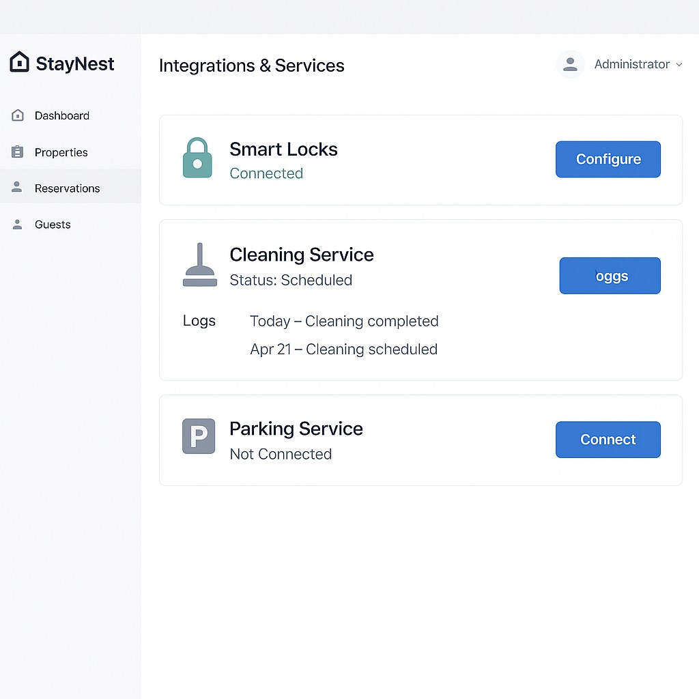
Task: Click the Parking Service P icon
Action: pos(199,436)
